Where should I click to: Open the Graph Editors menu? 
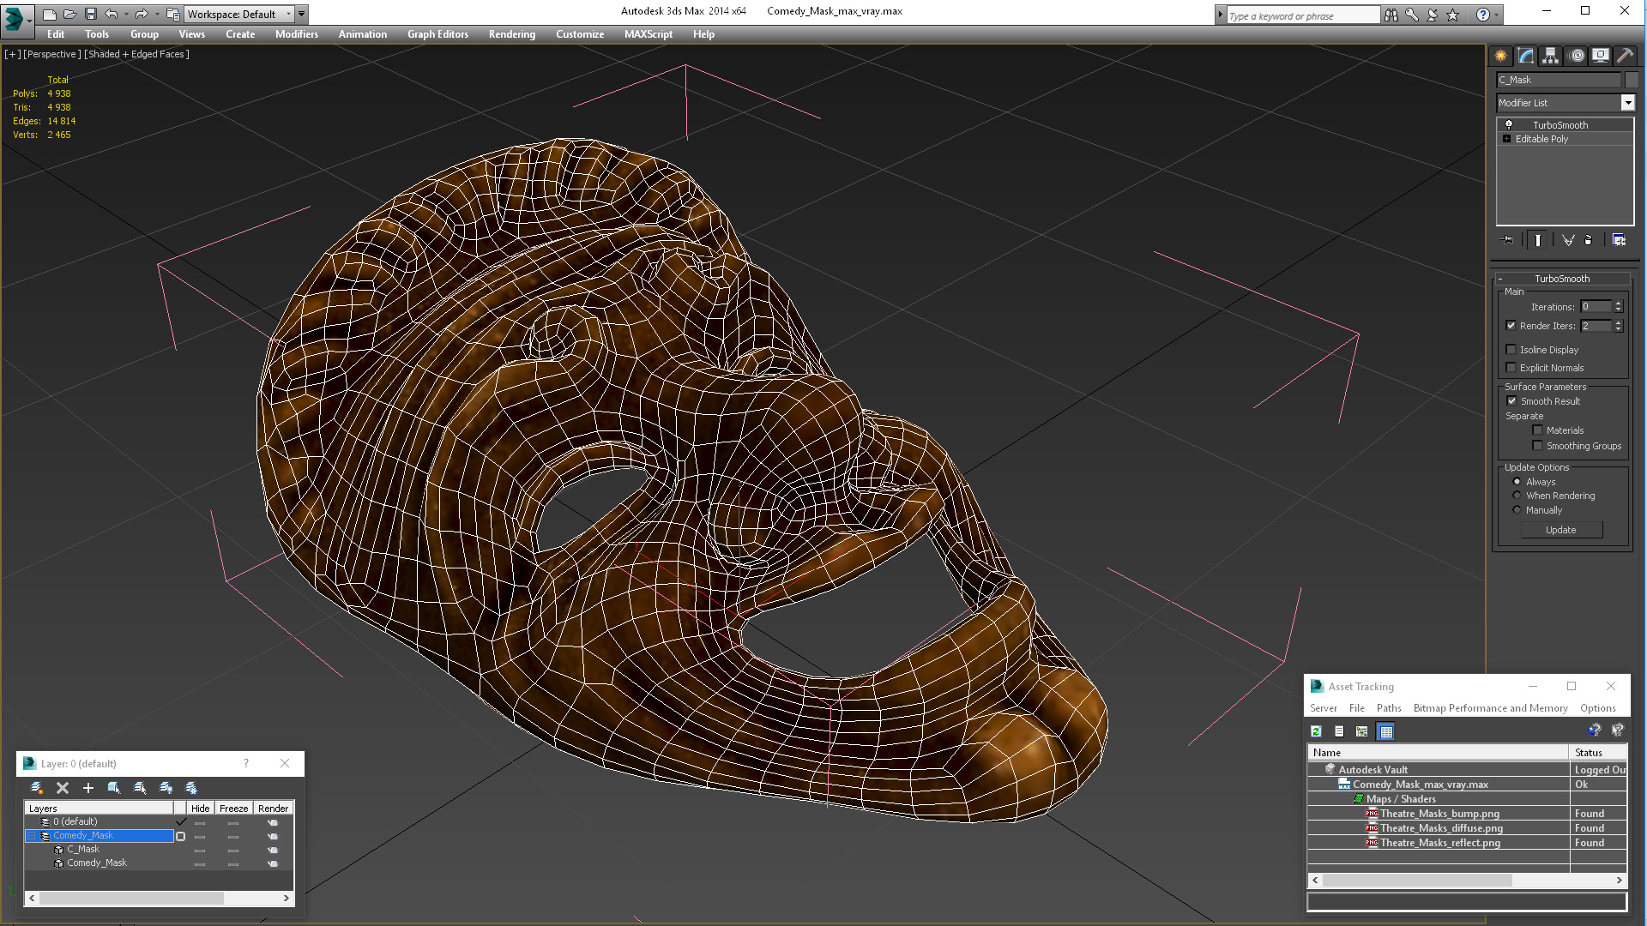coord(437,34)
